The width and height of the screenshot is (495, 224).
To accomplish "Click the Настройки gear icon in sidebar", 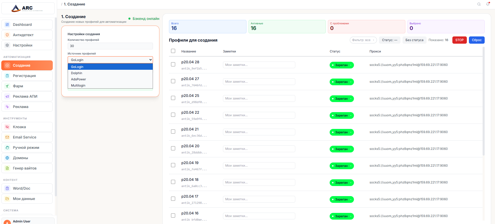I will (x=7, y=45).
